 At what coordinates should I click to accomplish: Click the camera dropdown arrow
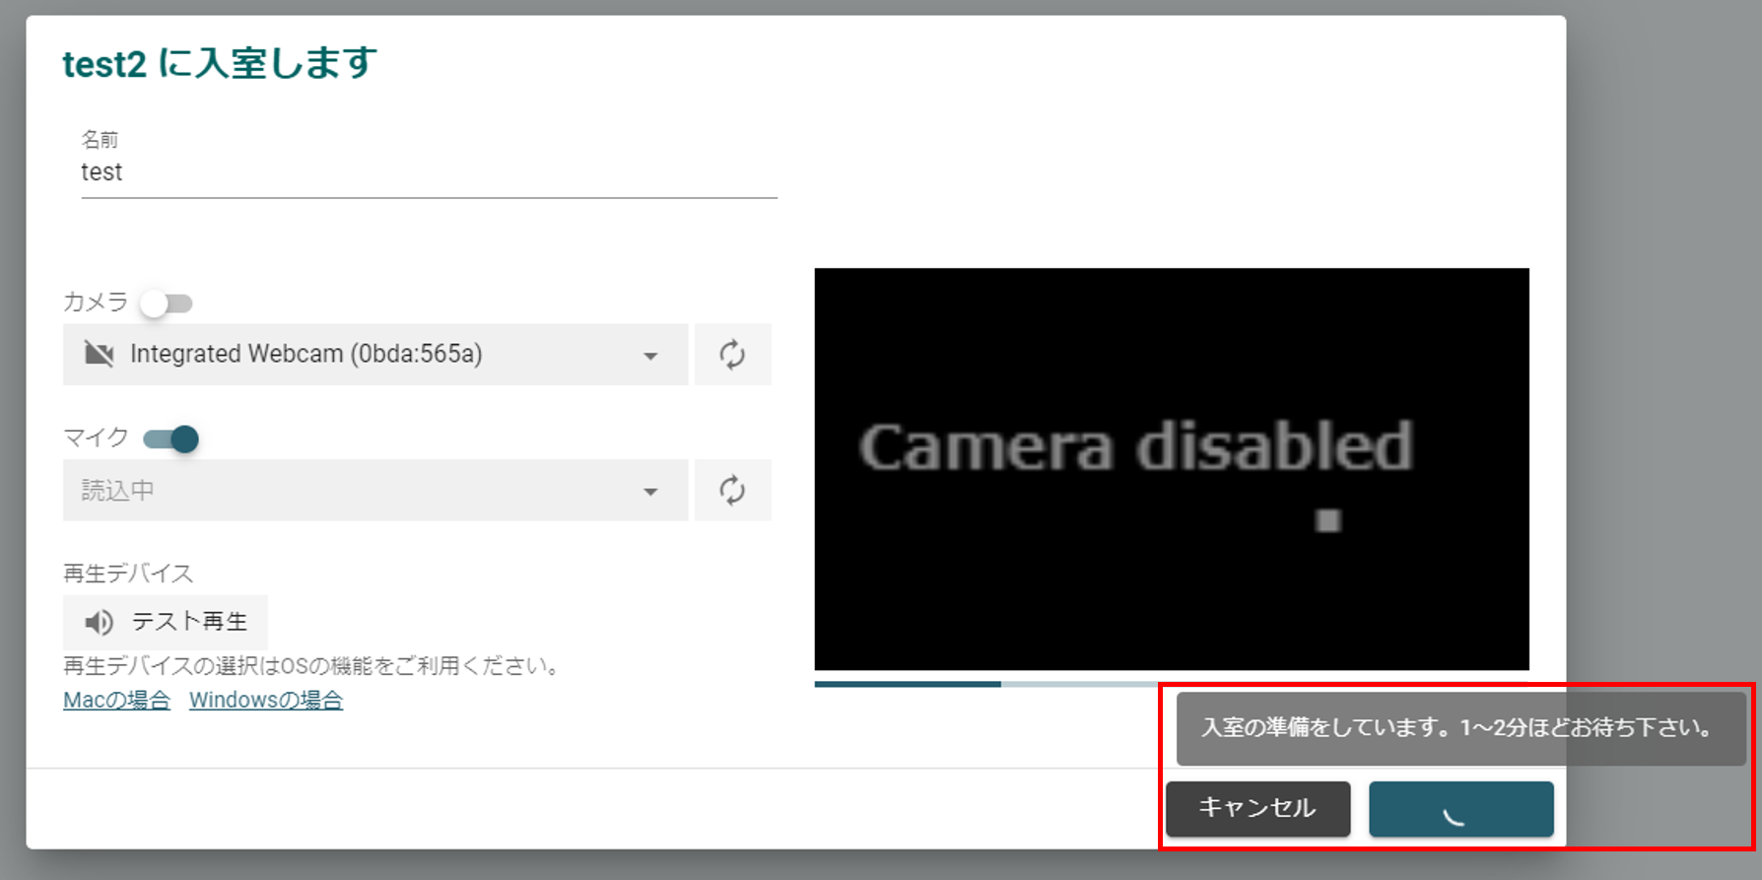(x=650, y=356)
